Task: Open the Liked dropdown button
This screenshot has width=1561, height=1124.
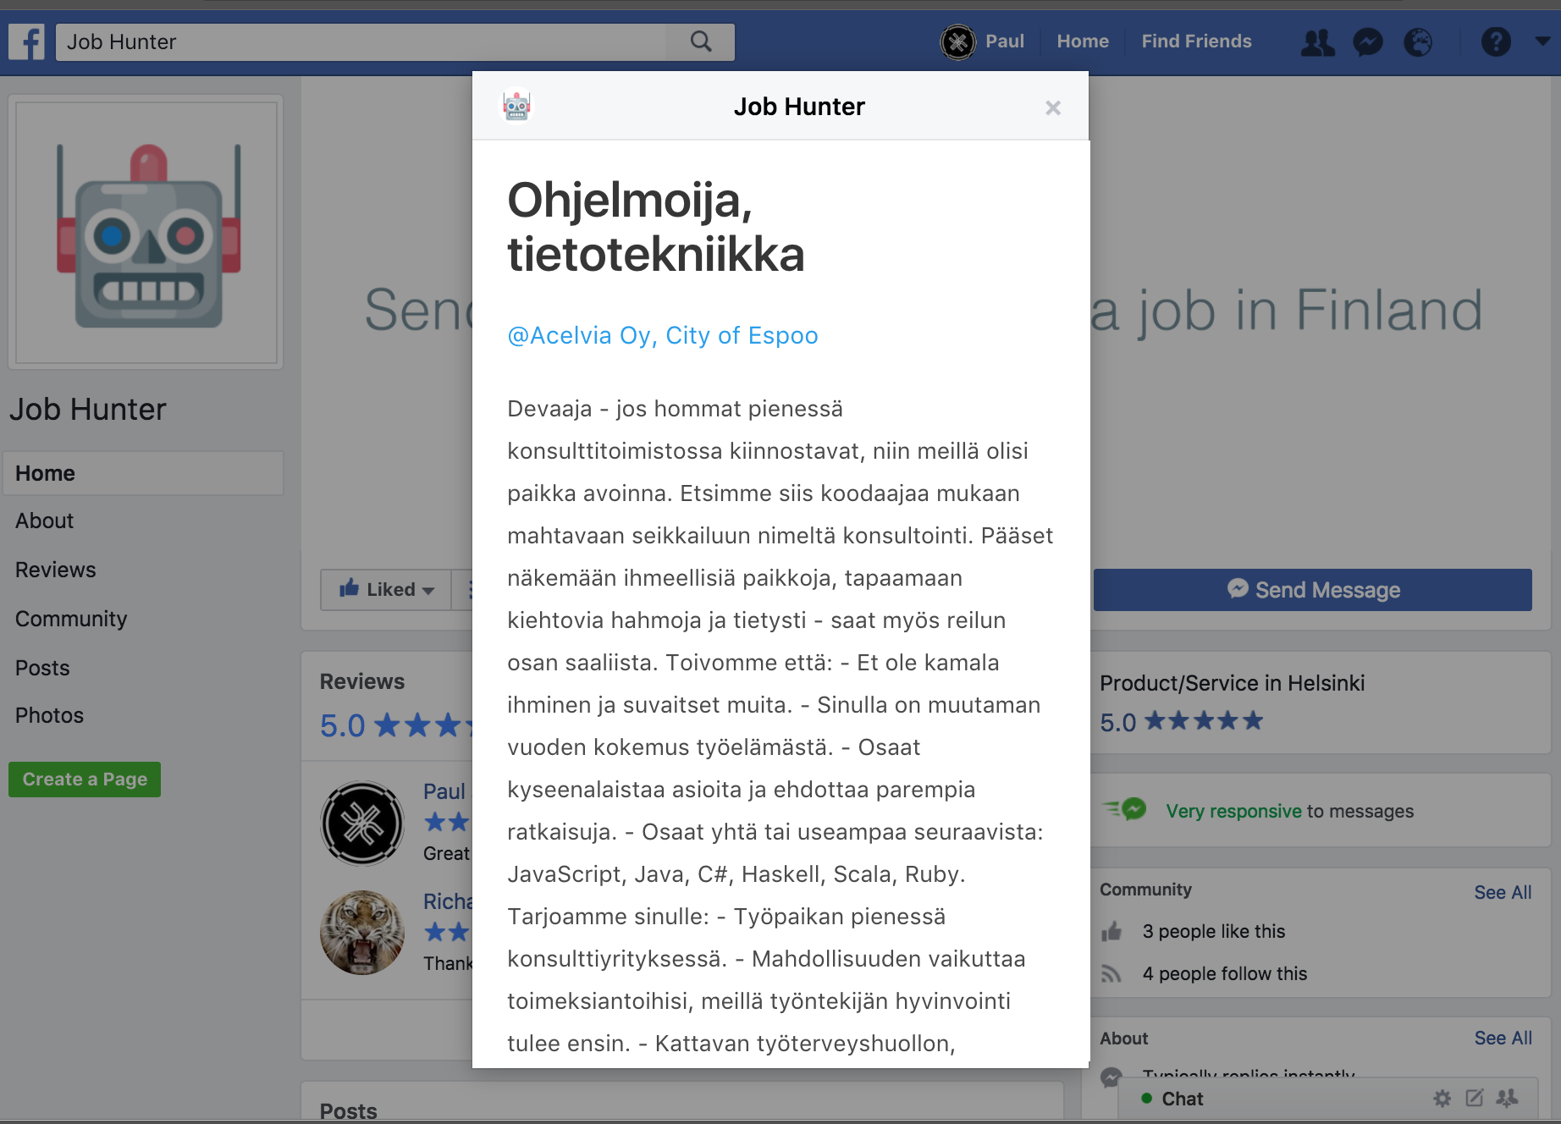Action: click(386, 589)
